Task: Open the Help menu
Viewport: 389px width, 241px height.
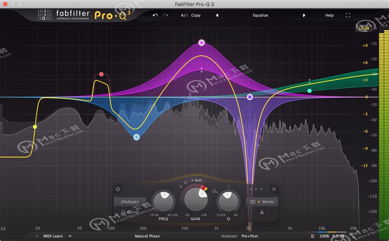Action: (329, 15)
